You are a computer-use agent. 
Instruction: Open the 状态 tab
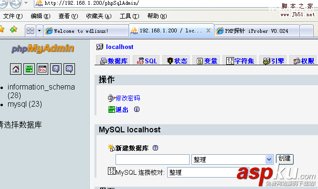tap(176, 60)
